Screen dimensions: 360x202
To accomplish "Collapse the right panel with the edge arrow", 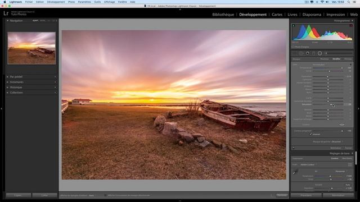I will [x=358, y=108].
